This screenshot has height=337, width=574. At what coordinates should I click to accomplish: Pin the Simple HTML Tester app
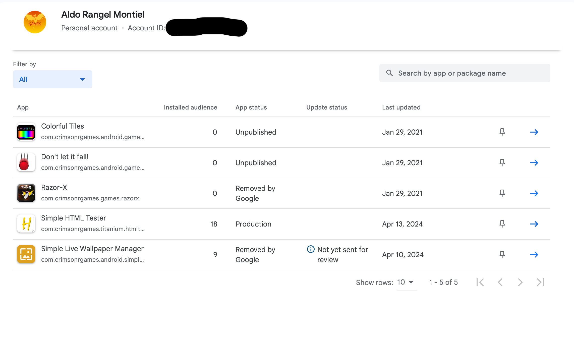click(502, 224)
